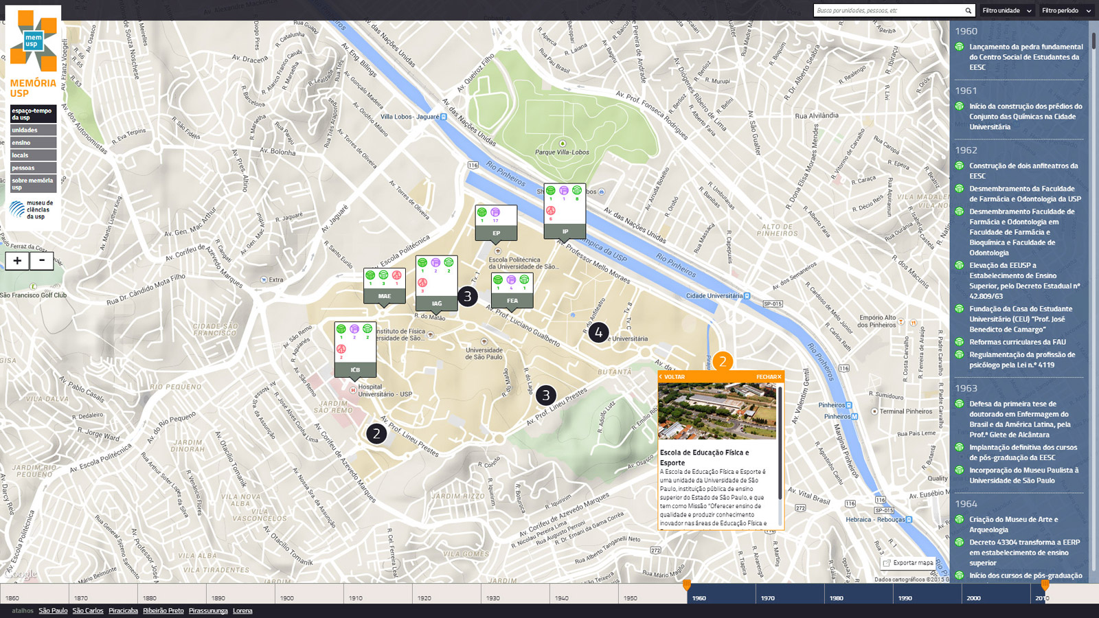
Task: Open the pessoas menu item
Action: (x=33, y=168)
